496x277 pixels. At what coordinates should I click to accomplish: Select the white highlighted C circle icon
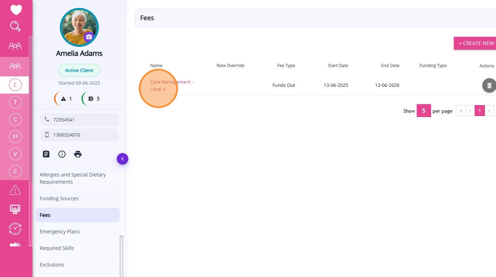(15, 85)
